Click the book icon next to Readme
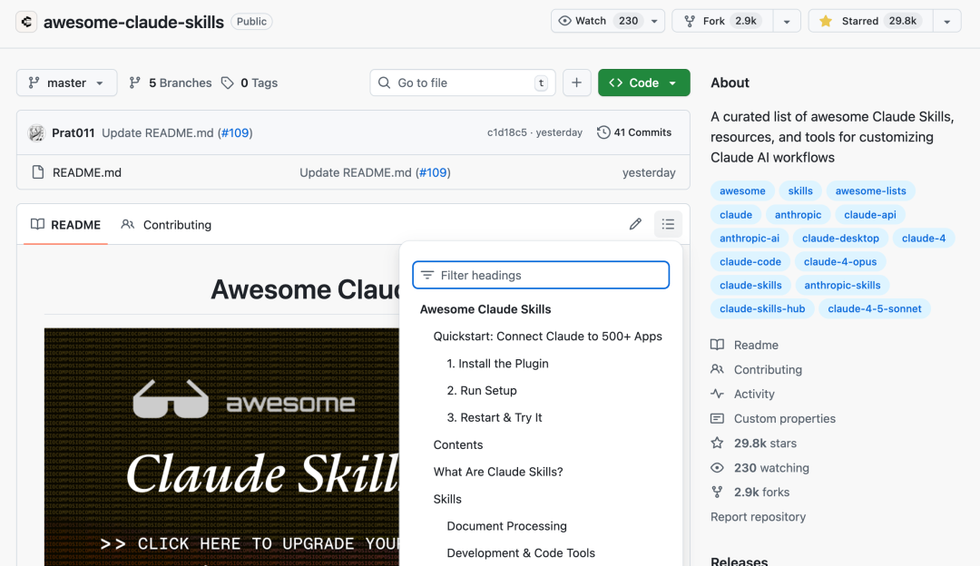 [x=718, y=345]
